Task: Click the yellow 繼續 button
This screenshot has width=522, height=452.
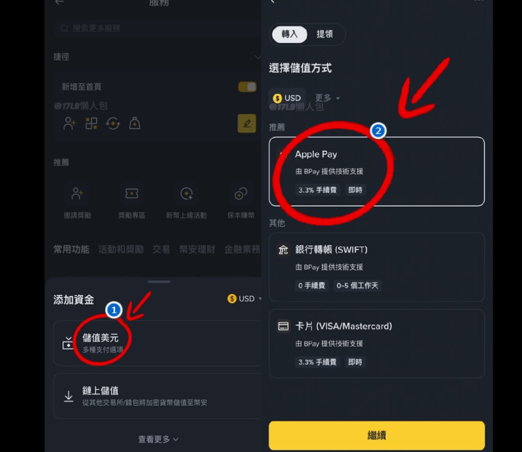Action: click(x=377, y=436)
